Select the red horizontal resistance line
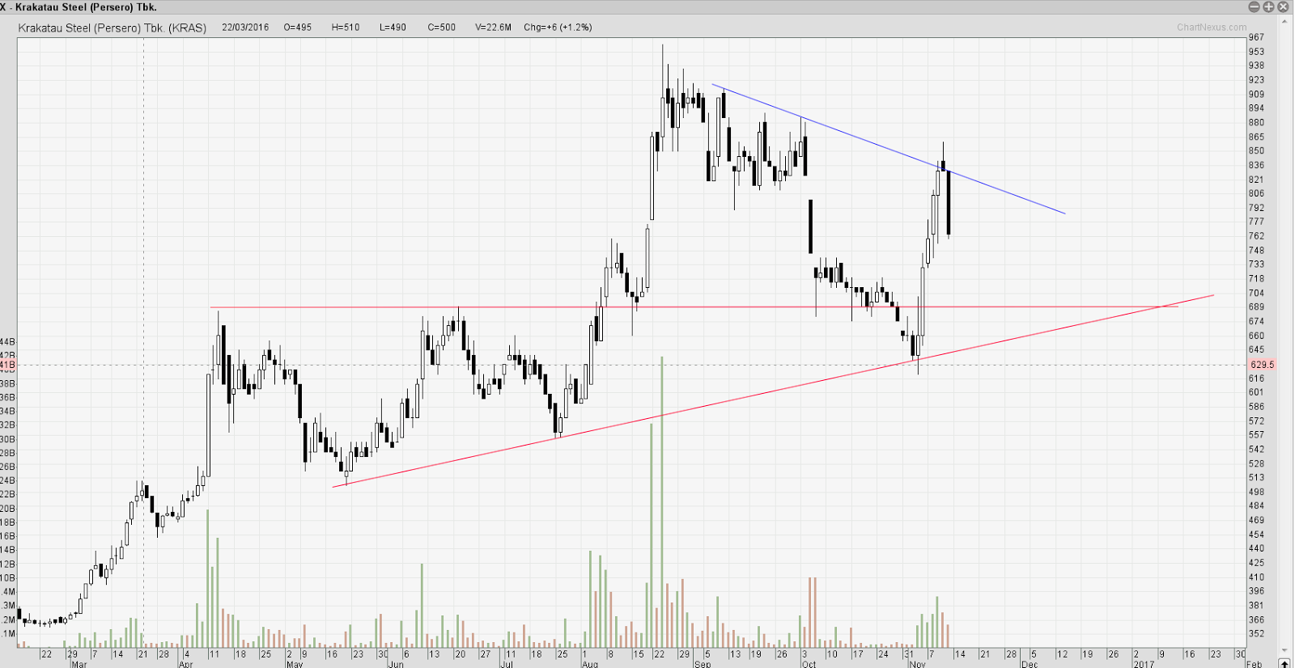This screenshot has height=668, width=1295. coord(694,307)
